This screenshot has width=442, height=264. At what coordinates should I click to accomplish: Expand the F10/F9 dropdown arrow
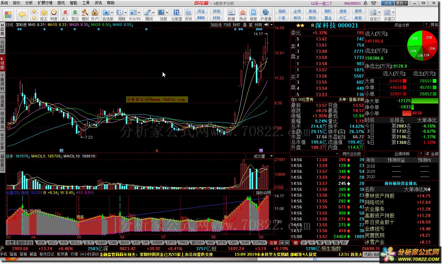click(139, 13)
